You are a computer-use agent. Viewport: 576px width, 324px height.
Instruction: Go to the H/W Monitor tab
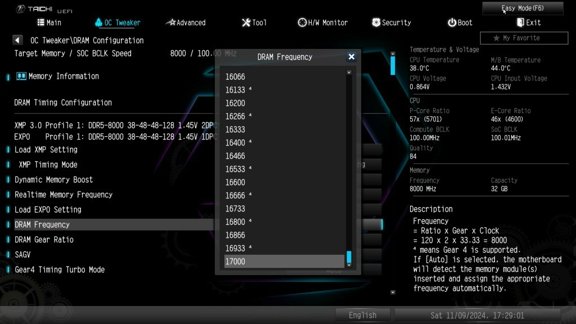[x=323, y=22]
